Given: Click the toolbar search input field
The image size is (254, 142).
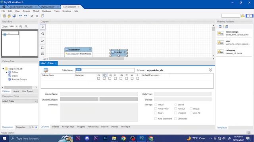Looking at the screenshot, I should point(231,16).
